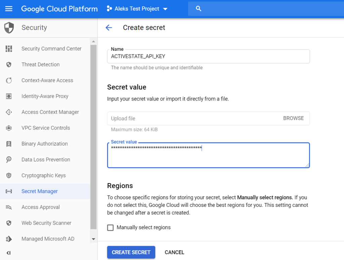The height and width of the screenshot is (260, 344).
Task: Click the Data Loss Prevention icon
Action: [9, 160]
